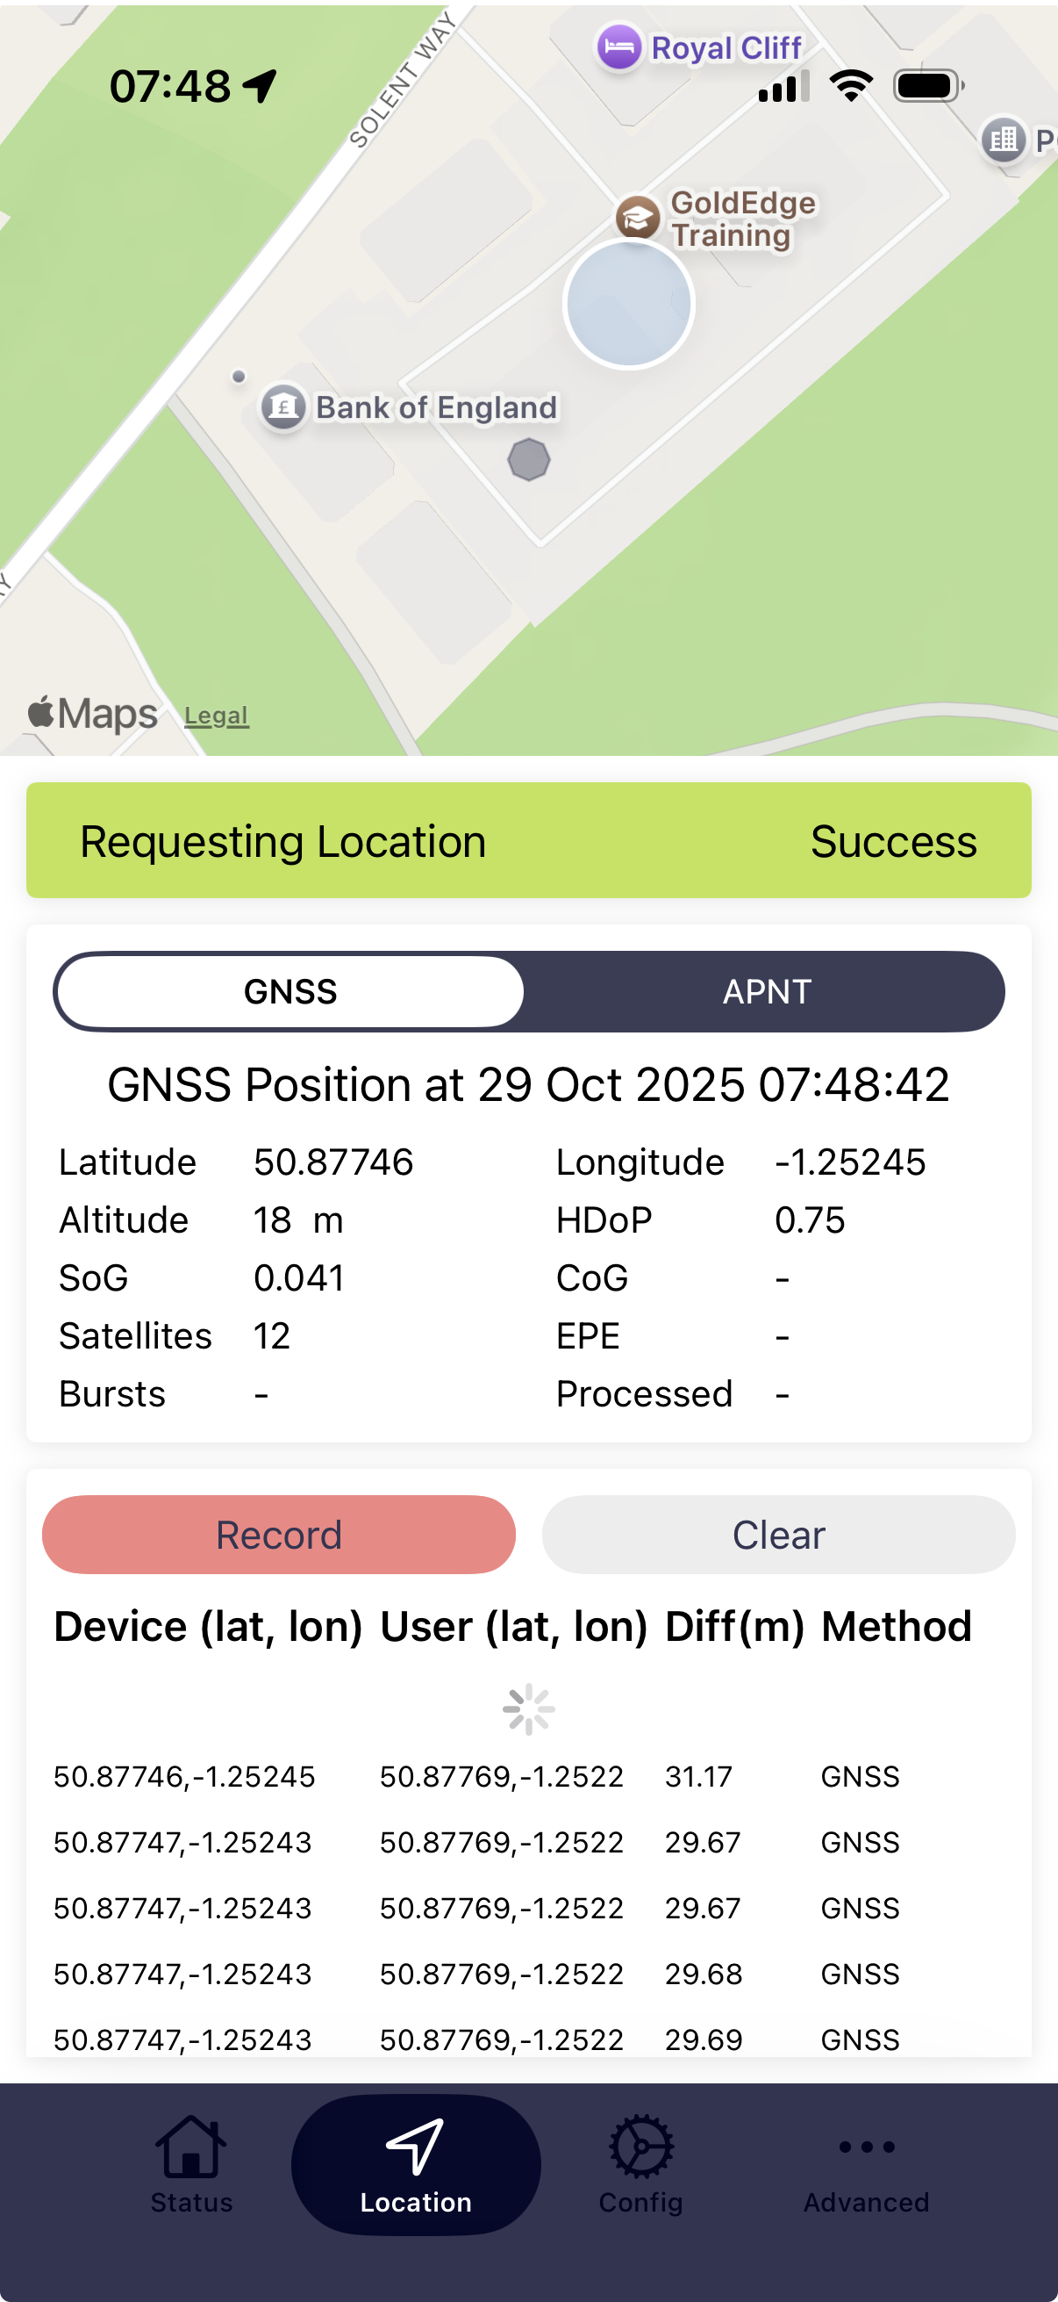This screenshot has width=1058, height=2302.
Task: Tap the Record button
Action: tap(279, 1535)
